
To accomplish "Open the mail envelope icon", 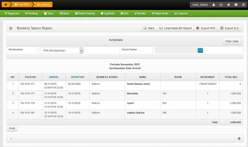I will click(221, 5).
